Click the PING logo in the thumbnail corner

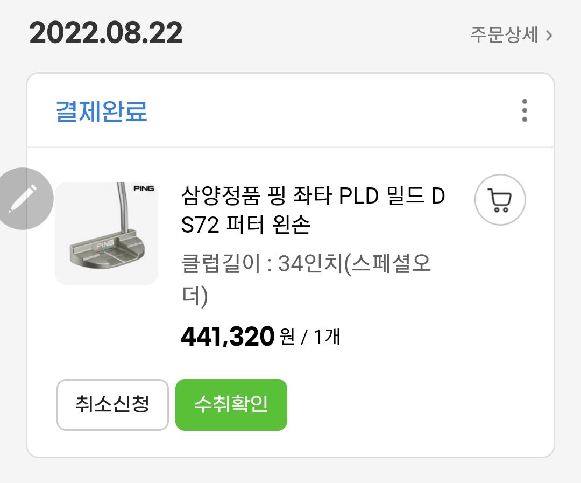144,188
